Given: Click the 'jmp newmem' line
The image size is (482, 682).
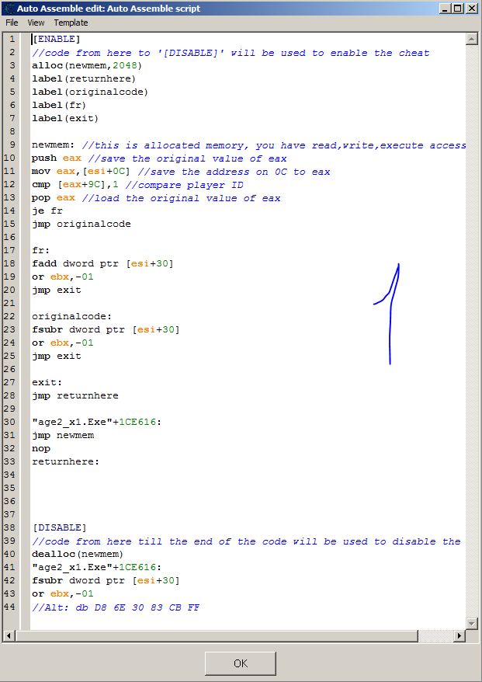Looking at the screenshot, I should pyautogui.click(x=63, y=435).
